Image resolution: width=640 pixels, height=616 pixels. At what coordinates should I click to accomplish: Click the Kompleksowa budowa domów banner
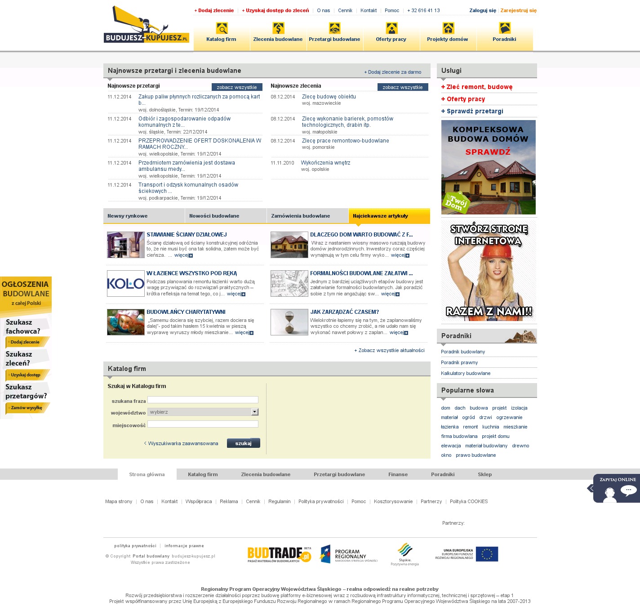click(488, 167)
